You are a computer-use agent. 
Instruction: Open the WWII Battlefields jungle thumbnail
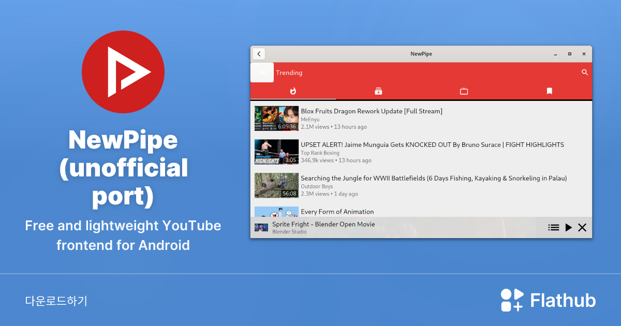click(x=276, y=185)
